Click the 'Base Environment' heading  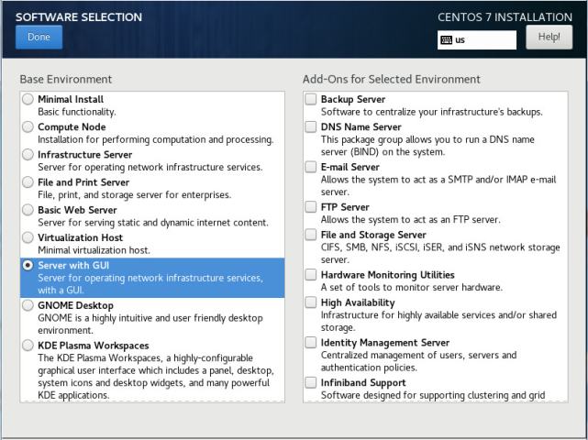click(x=66, y=80)
